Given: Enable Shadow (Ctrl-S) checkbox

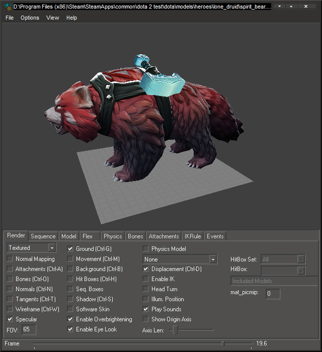Looking at the screenshot, I should click(70, 299).
